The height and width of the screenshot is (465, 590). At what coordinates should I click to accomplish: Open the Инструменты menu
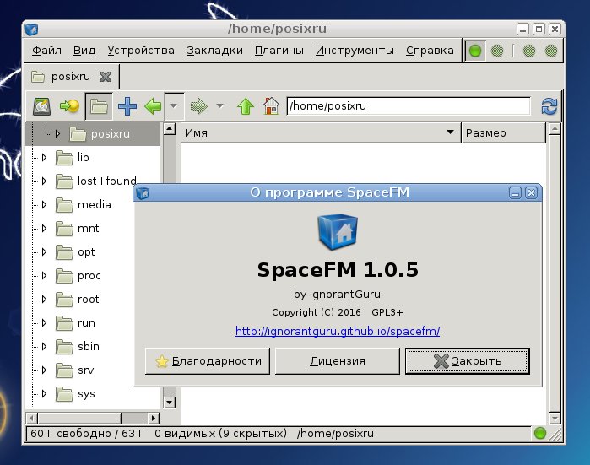(x=355, y=51)
